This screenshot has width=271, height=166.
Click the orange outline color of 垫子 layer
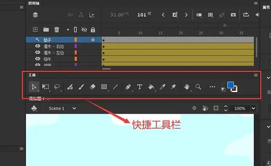point(76,40)
